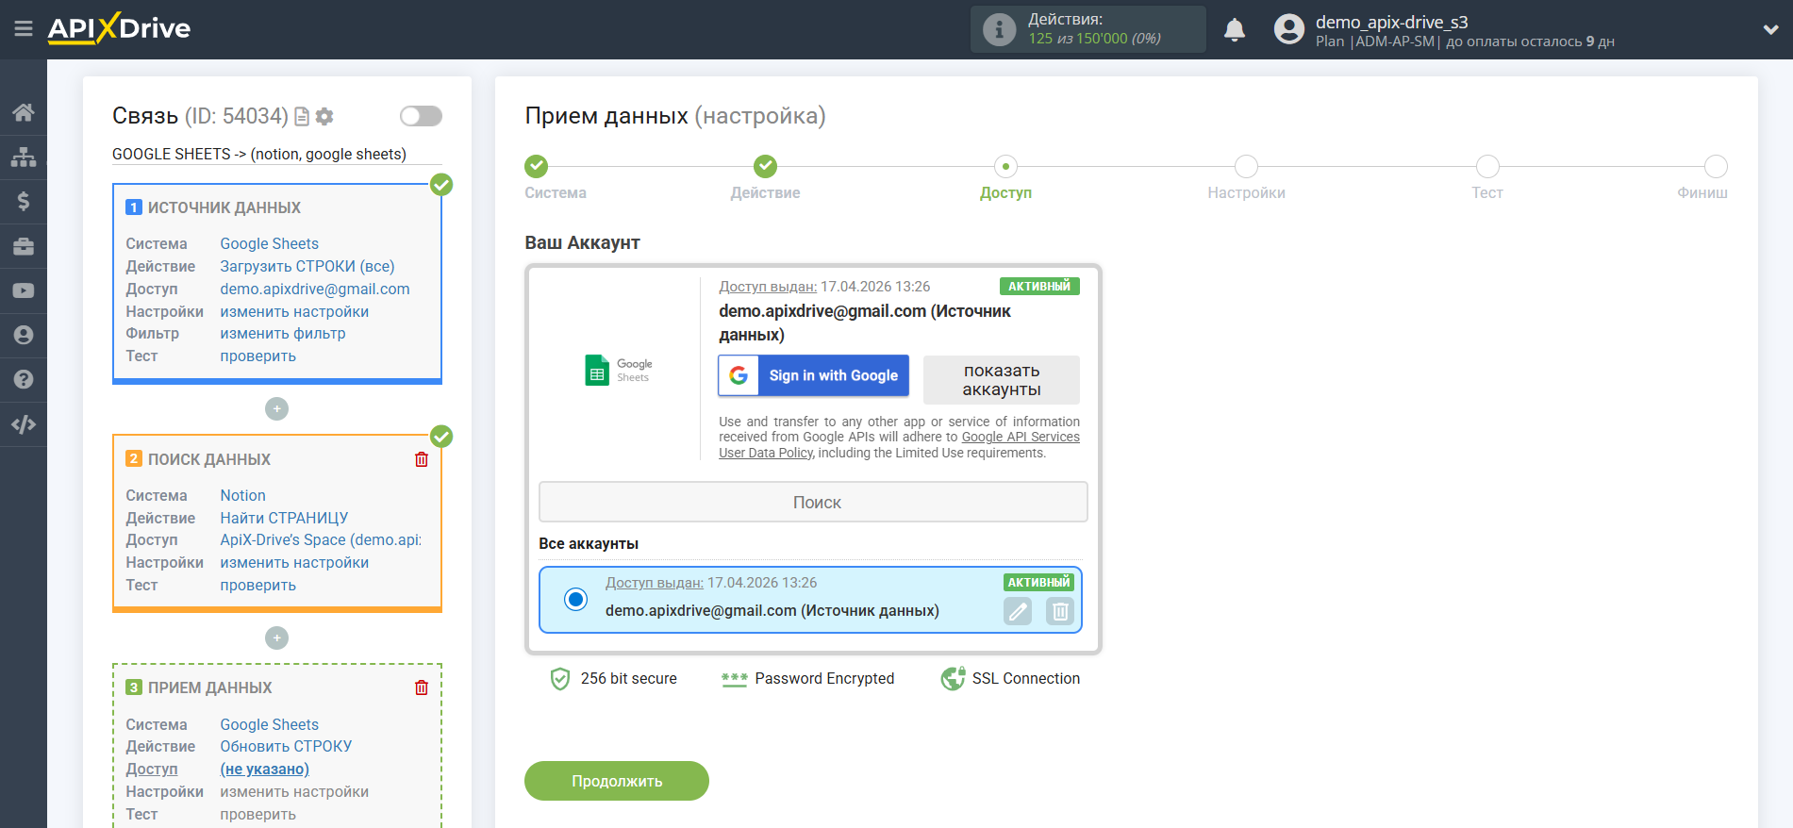
Task: Open Найти СТРАНИЦУ action link
Action: 284,518
